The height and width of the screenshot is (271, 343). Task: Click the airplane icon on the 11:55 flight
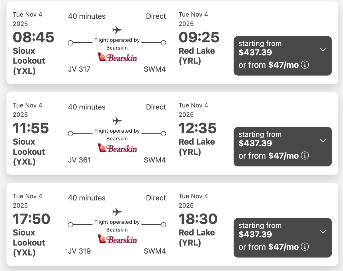click(x=117, y=121)
